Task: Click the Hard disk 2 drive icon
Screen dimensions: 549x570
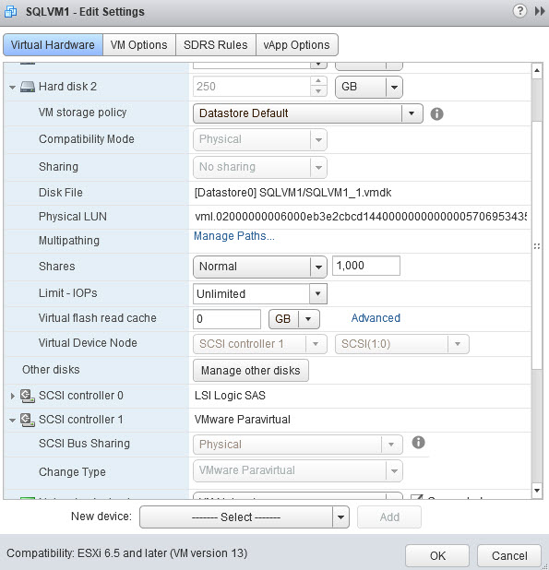Action: 28,87
